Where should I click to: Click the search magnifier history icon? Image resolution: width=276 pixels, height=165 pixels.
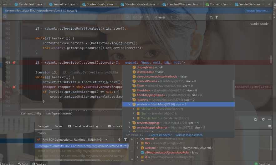click(x=5, y=17)
